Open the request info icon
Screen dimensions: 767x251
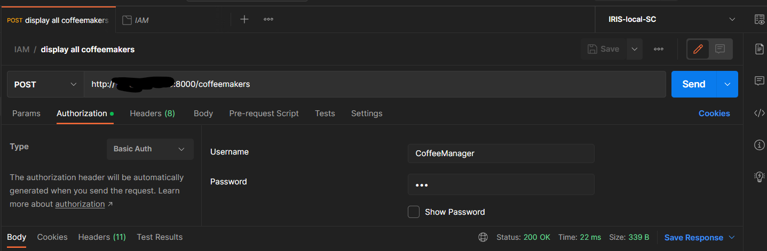(x=759, y=145)
